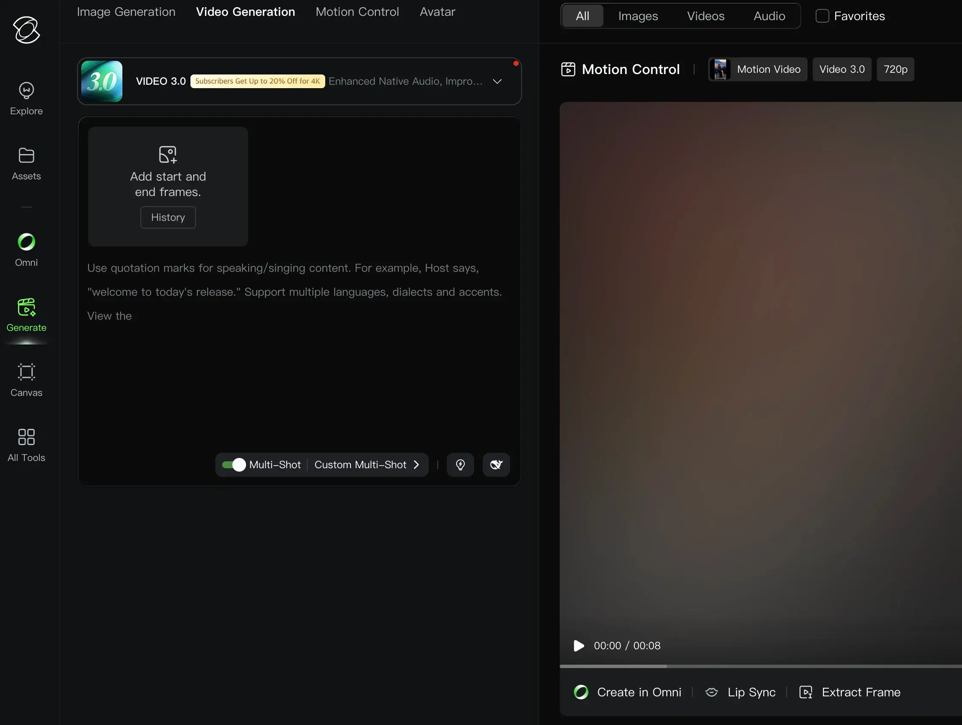Open the Canvas workspace

point(26,380)
